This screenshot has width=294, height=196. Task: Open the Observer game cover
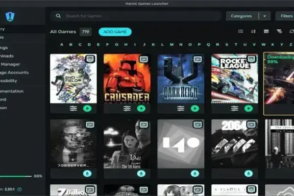coord(73,144)
